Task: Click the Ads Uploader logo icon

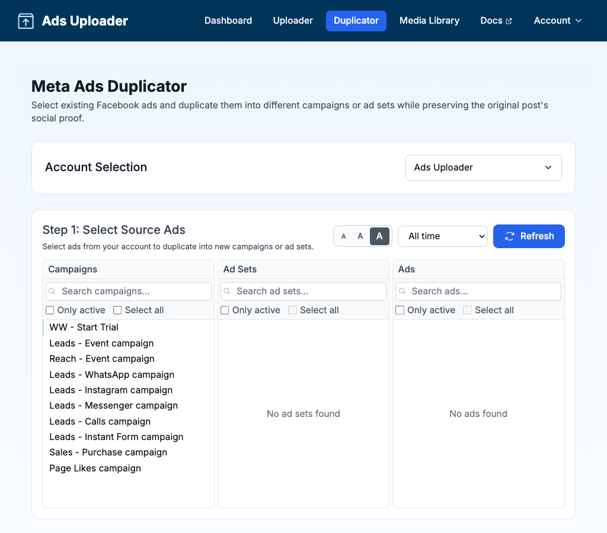Action: click(x=25, y=21)
